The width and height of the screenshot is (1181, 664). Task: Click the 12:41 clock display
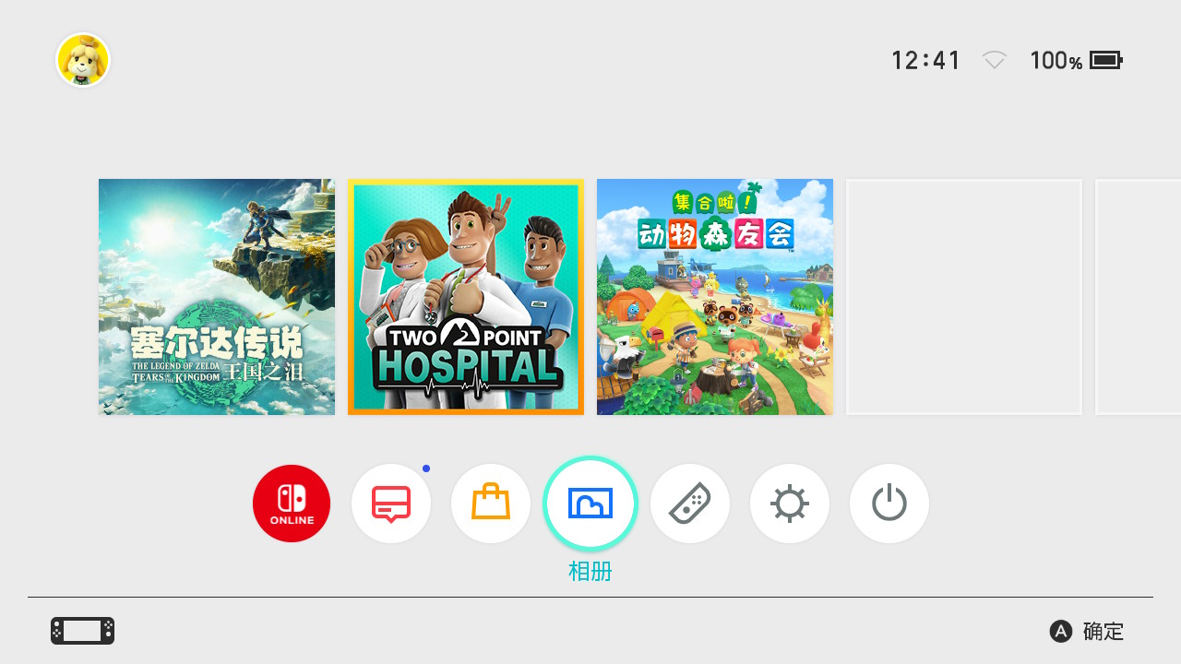point(925,61)
